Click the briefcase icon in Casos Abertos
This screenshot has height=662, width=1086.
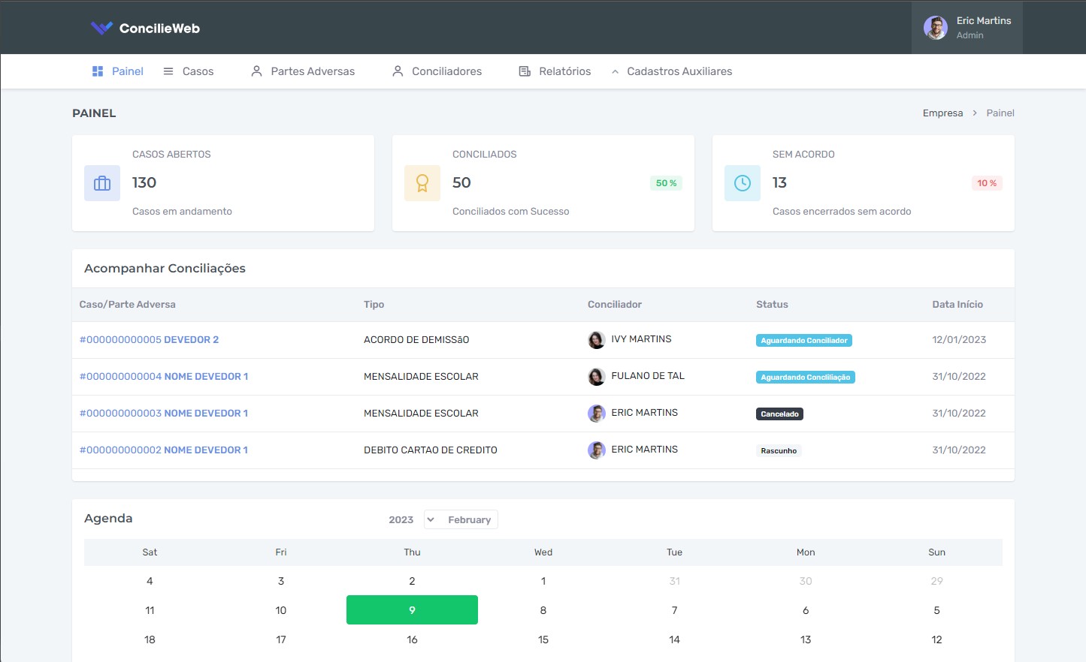pos(102,183)
